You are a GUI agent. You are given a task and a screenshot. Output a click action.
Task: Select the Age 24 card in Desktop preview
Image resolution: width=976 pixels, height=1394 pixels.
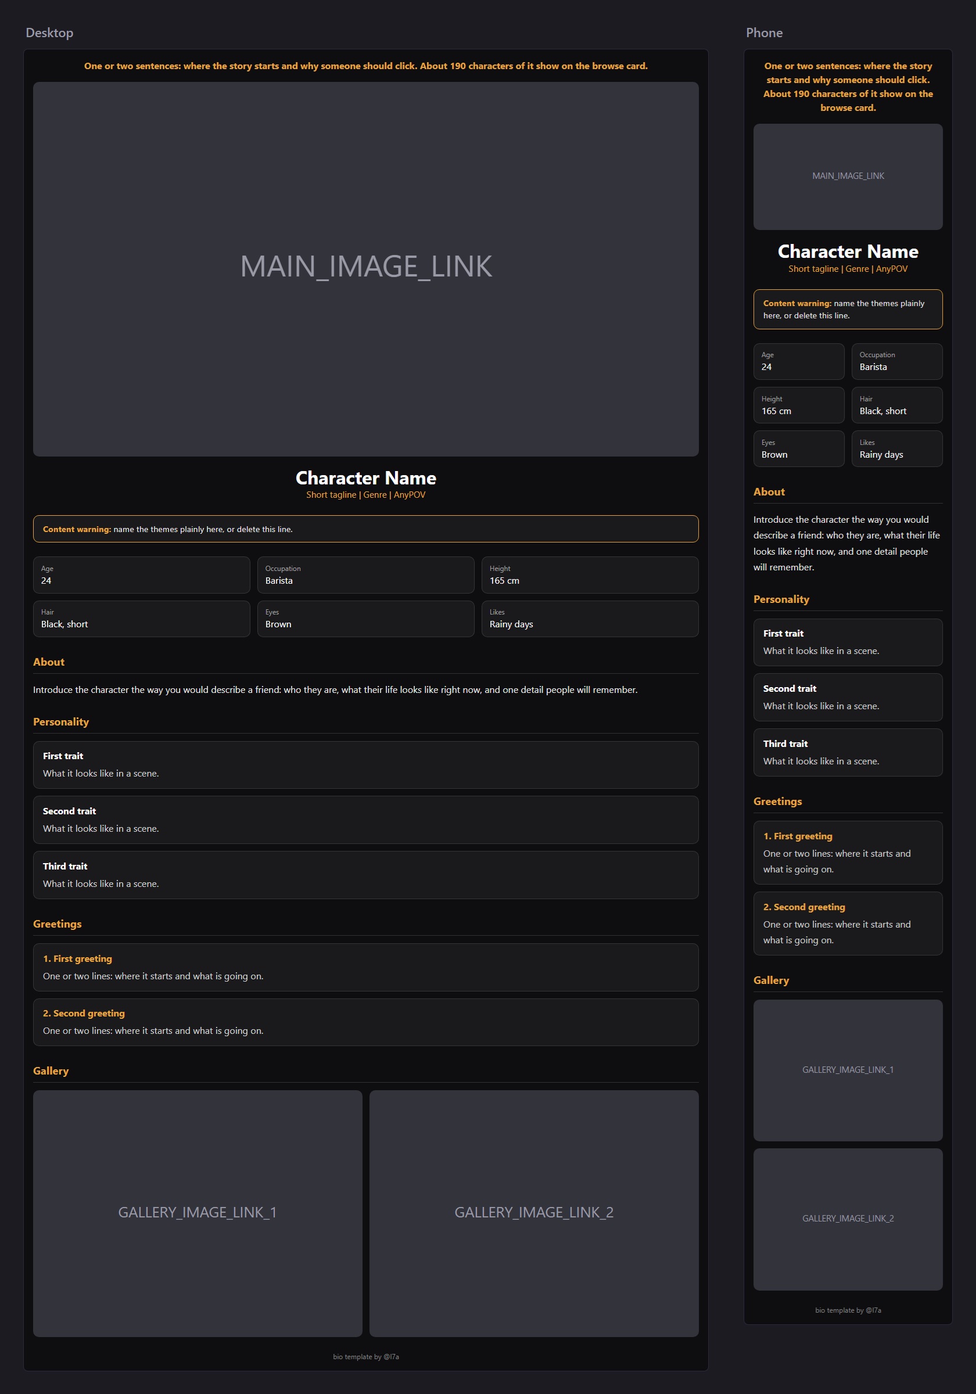point(142,575)
